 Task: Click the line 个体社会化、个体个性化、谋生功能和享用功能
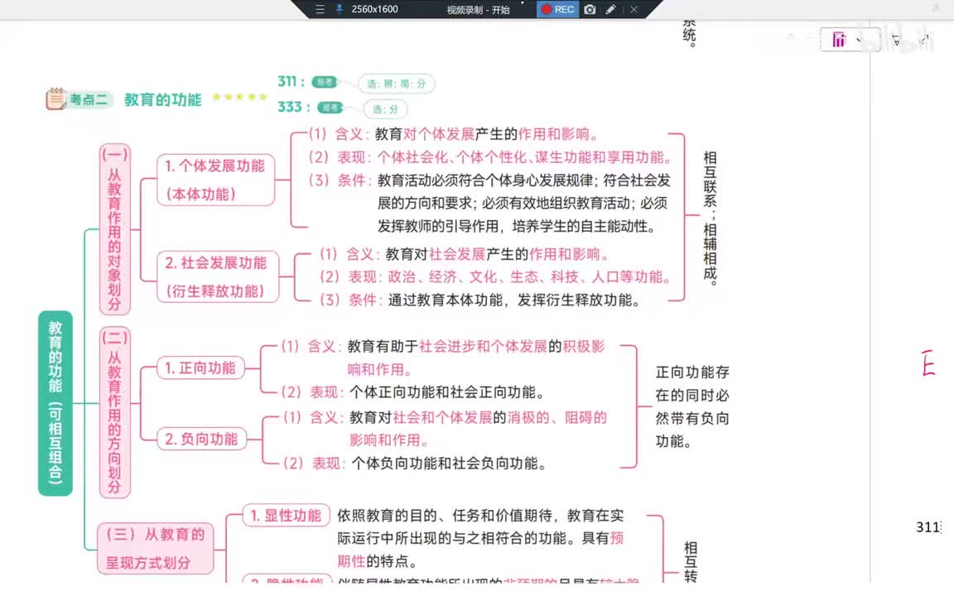(524, 157)
